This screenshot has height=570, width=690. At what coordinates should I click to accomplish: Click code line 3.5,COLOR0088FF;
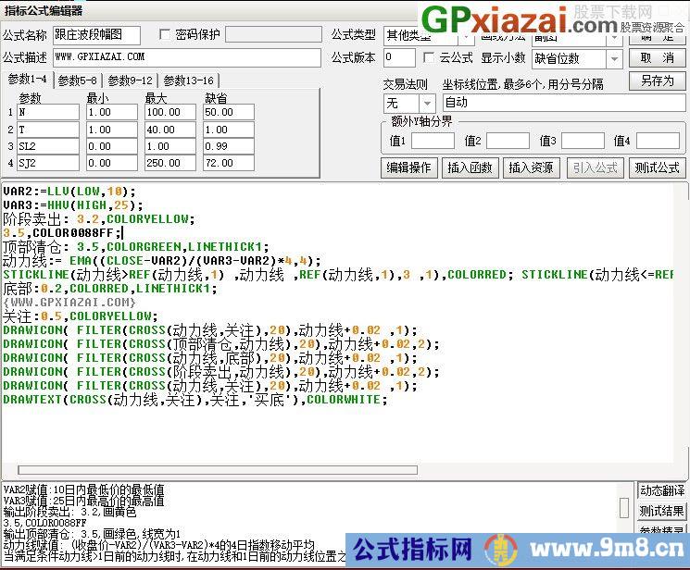click(x=62, y=232)
